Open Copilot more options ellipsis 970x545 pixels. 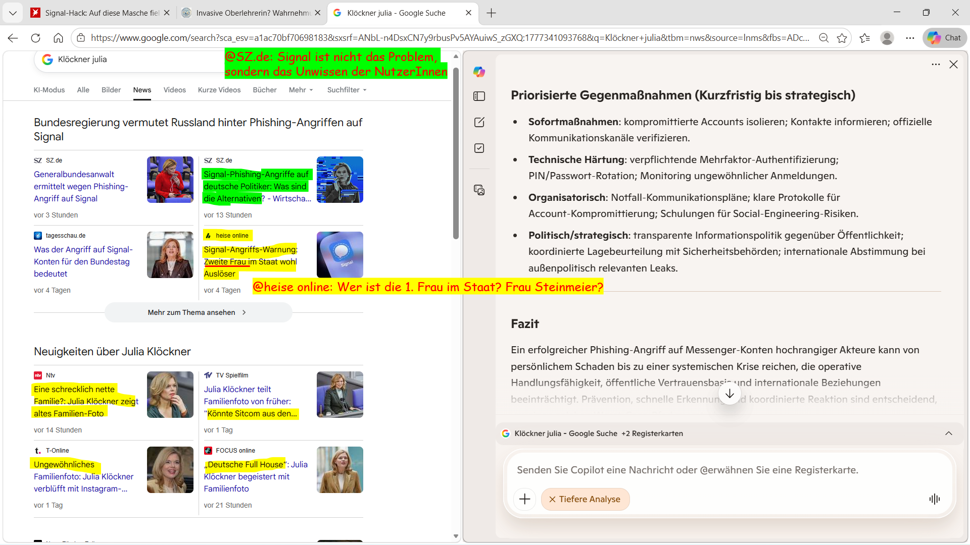click(936, 64)
